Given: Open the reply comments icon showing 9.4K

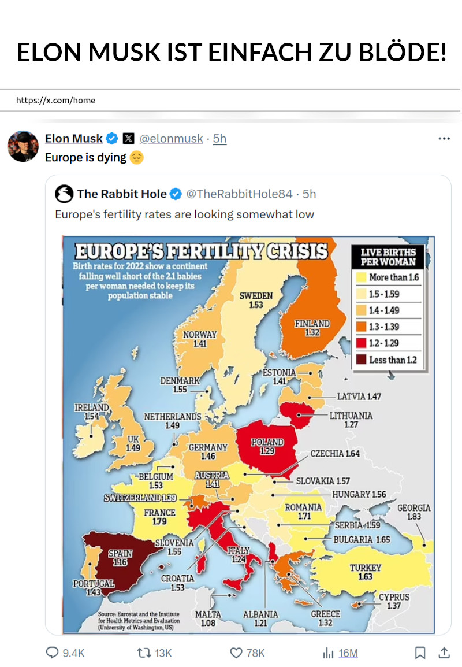Looking at the screenshot, I should 53,653.
